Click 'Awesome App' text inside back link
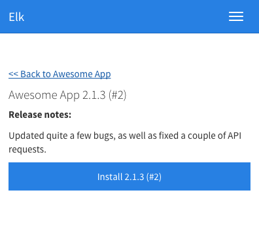Screen dimensions: 259x237 coord(82,75)
